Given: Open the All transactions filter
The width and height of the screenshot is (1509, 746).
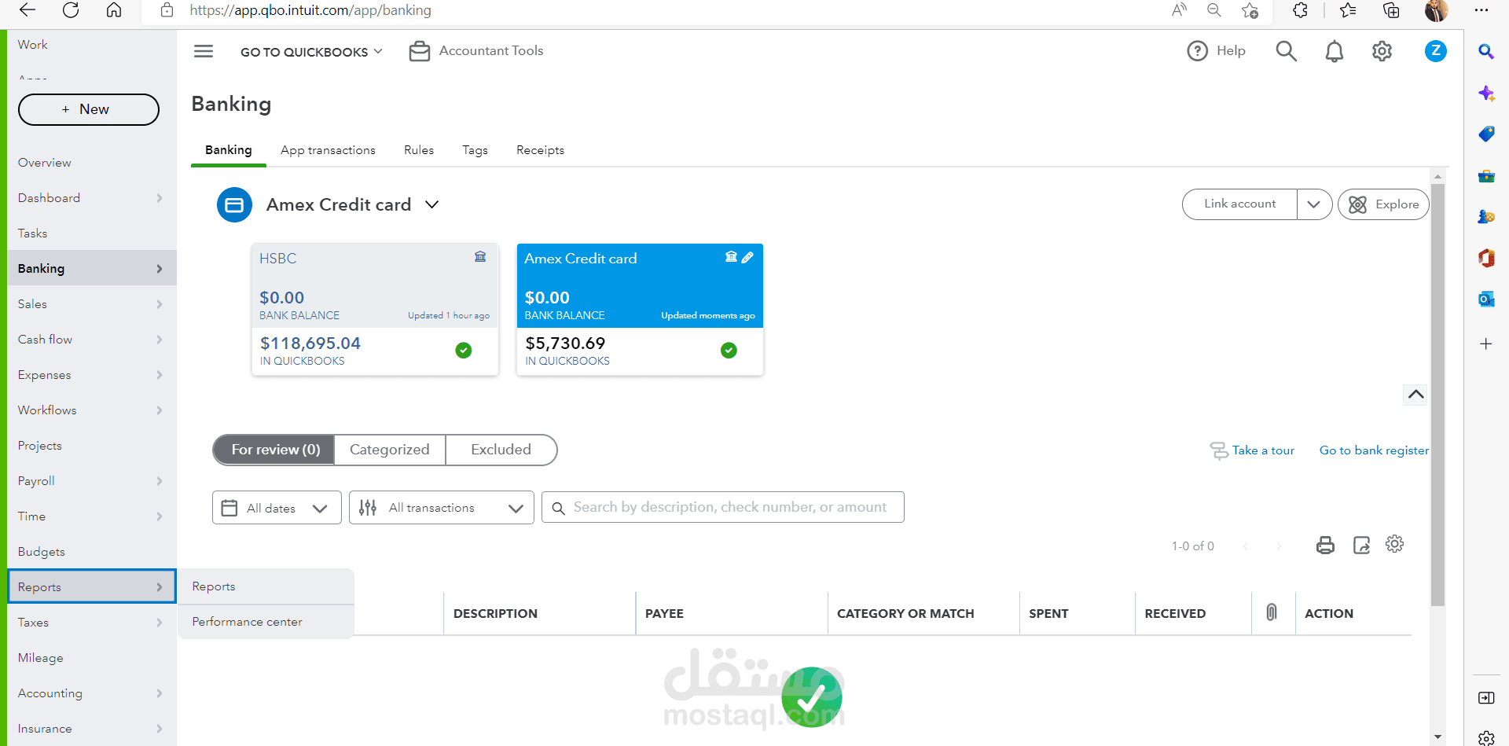Looking at the screenshot, I should tap(442, 508).
